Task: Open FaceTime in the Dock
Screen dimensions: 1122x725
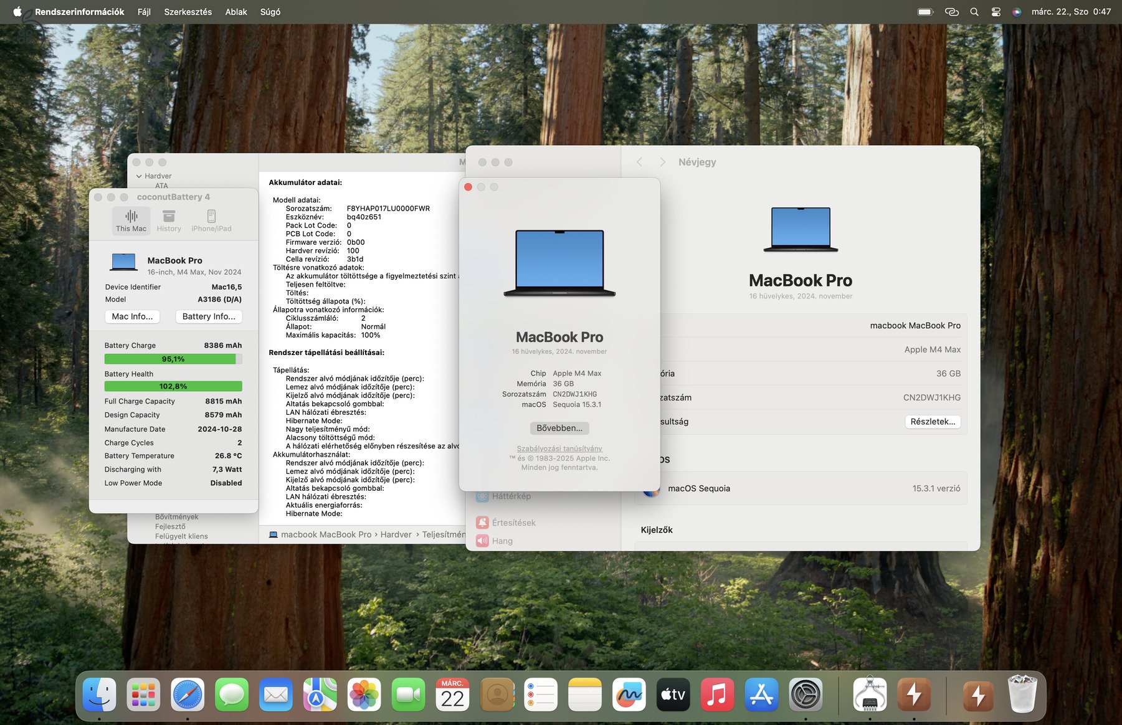Action: click(408, 694)
